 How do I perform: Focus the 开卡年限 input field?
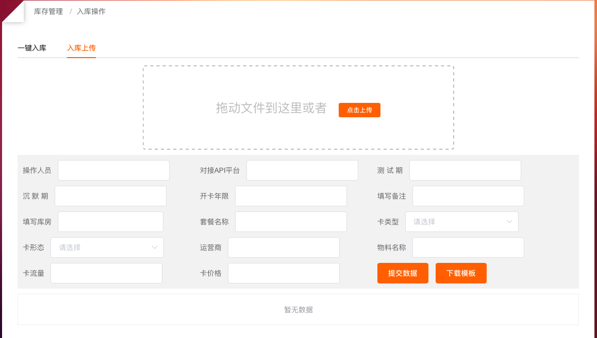click(x=291, y=196)
